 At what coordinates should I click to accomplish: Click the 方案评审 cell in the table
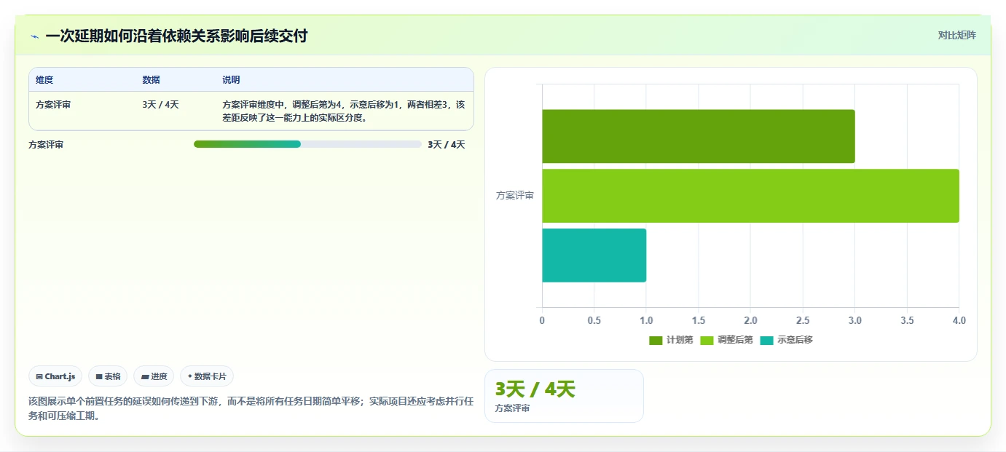pos(53,105)
